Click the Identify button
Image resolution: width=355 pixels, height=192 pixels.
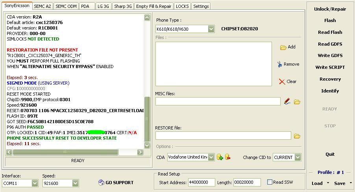330,91
